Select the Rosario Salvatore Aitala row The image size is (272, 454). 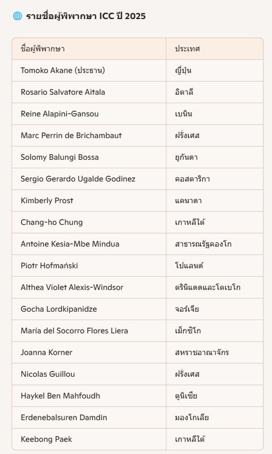(x=138, y=92)
